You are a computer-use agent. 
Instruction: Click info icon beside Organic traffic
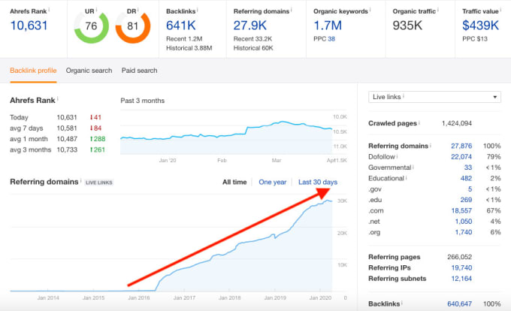point(437,10)
